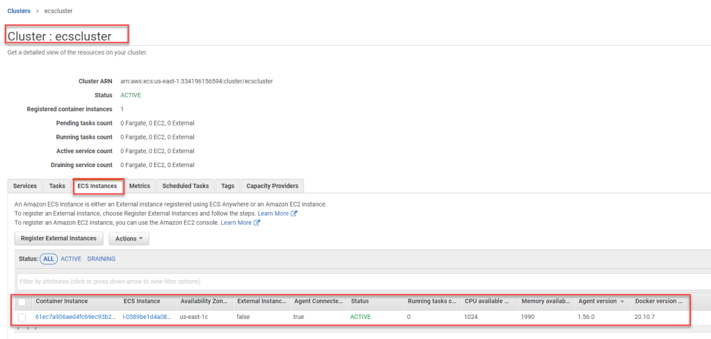Sort table by Status column header

[360, 302]
